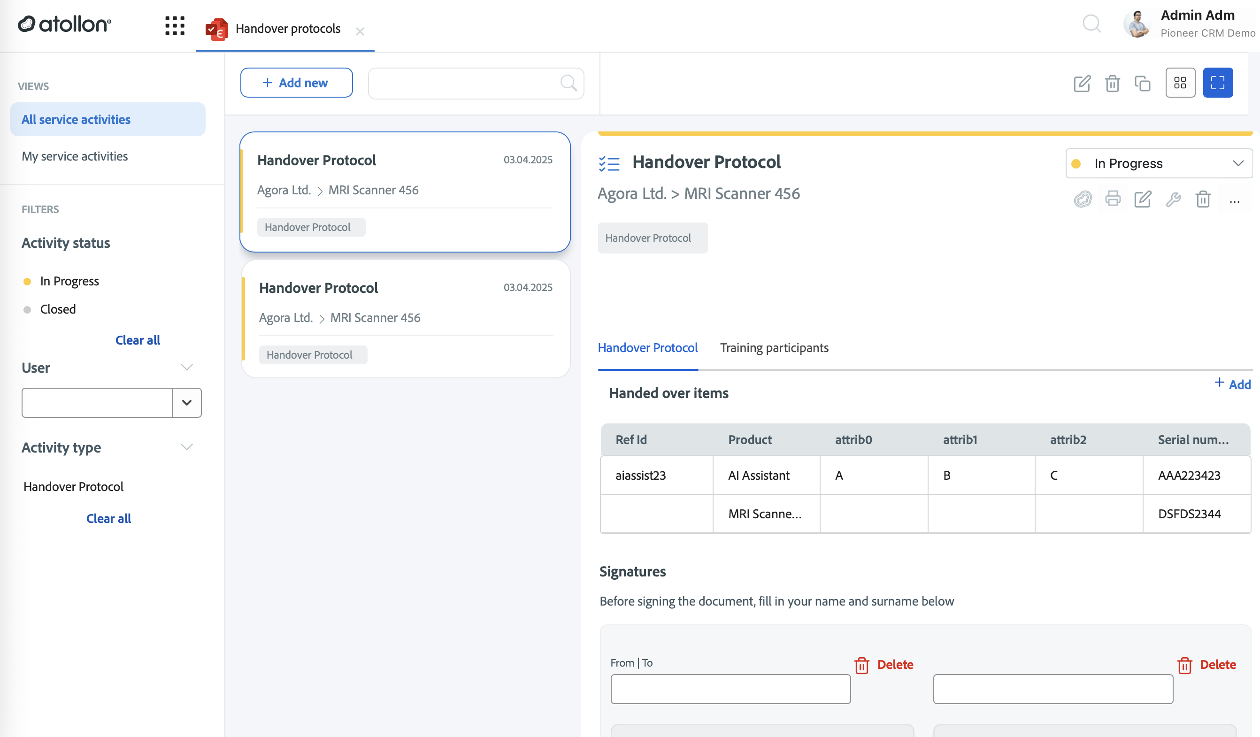Collapse the Activity type filter section
The height and width of the screenshot is (737, 1260).
(x=186, y=447)
